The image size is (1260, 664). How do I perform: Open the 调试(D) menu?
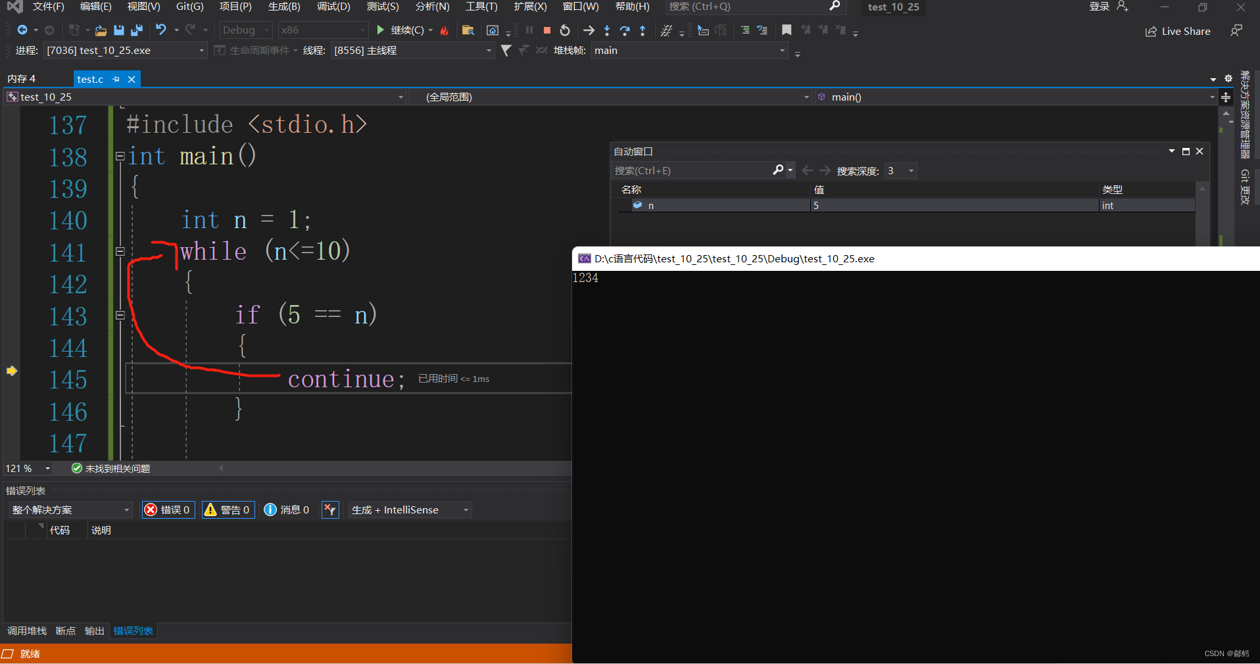tap(333, 7)
